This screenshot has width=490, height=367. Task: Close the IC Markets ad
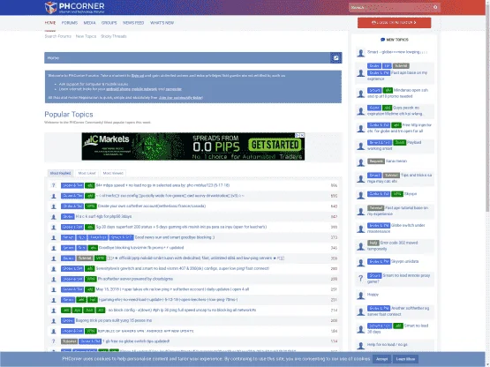click(302, 135)
